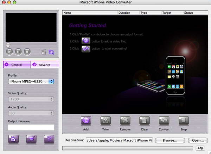Pause the preview video

click(18, 52)
